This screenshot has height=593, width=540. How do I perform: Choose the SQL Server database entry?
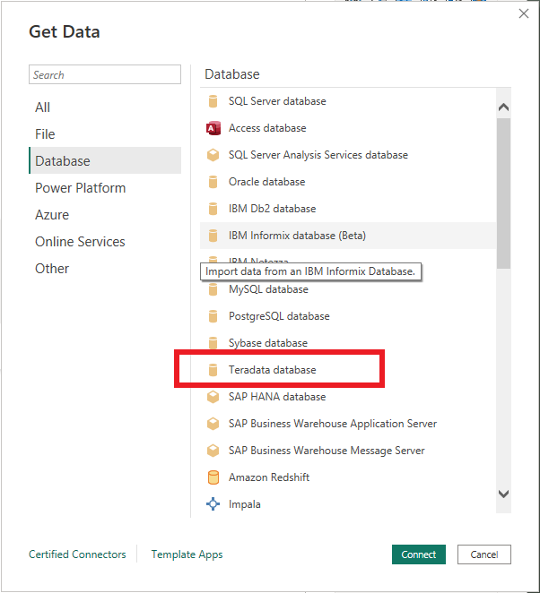click(x=348, y=101)
